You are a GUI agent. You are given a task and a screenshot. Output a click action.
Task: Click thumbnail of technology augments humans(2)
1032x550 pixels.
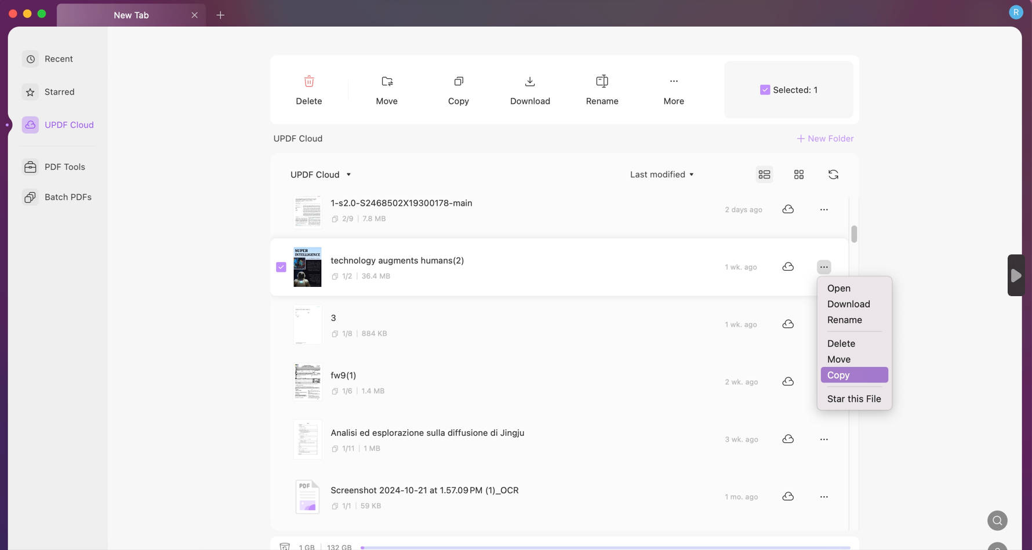click(307, 267)
